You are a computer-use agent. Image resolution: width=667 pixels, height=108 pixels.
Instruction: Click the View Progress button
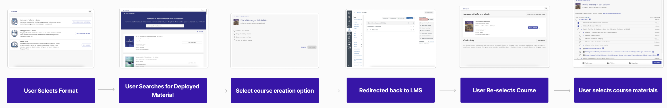(x=393, y=18)
